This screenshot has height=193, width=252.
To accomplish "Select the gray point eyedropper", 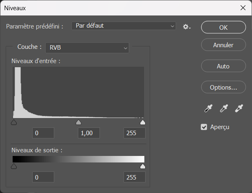I will [223, 108].
